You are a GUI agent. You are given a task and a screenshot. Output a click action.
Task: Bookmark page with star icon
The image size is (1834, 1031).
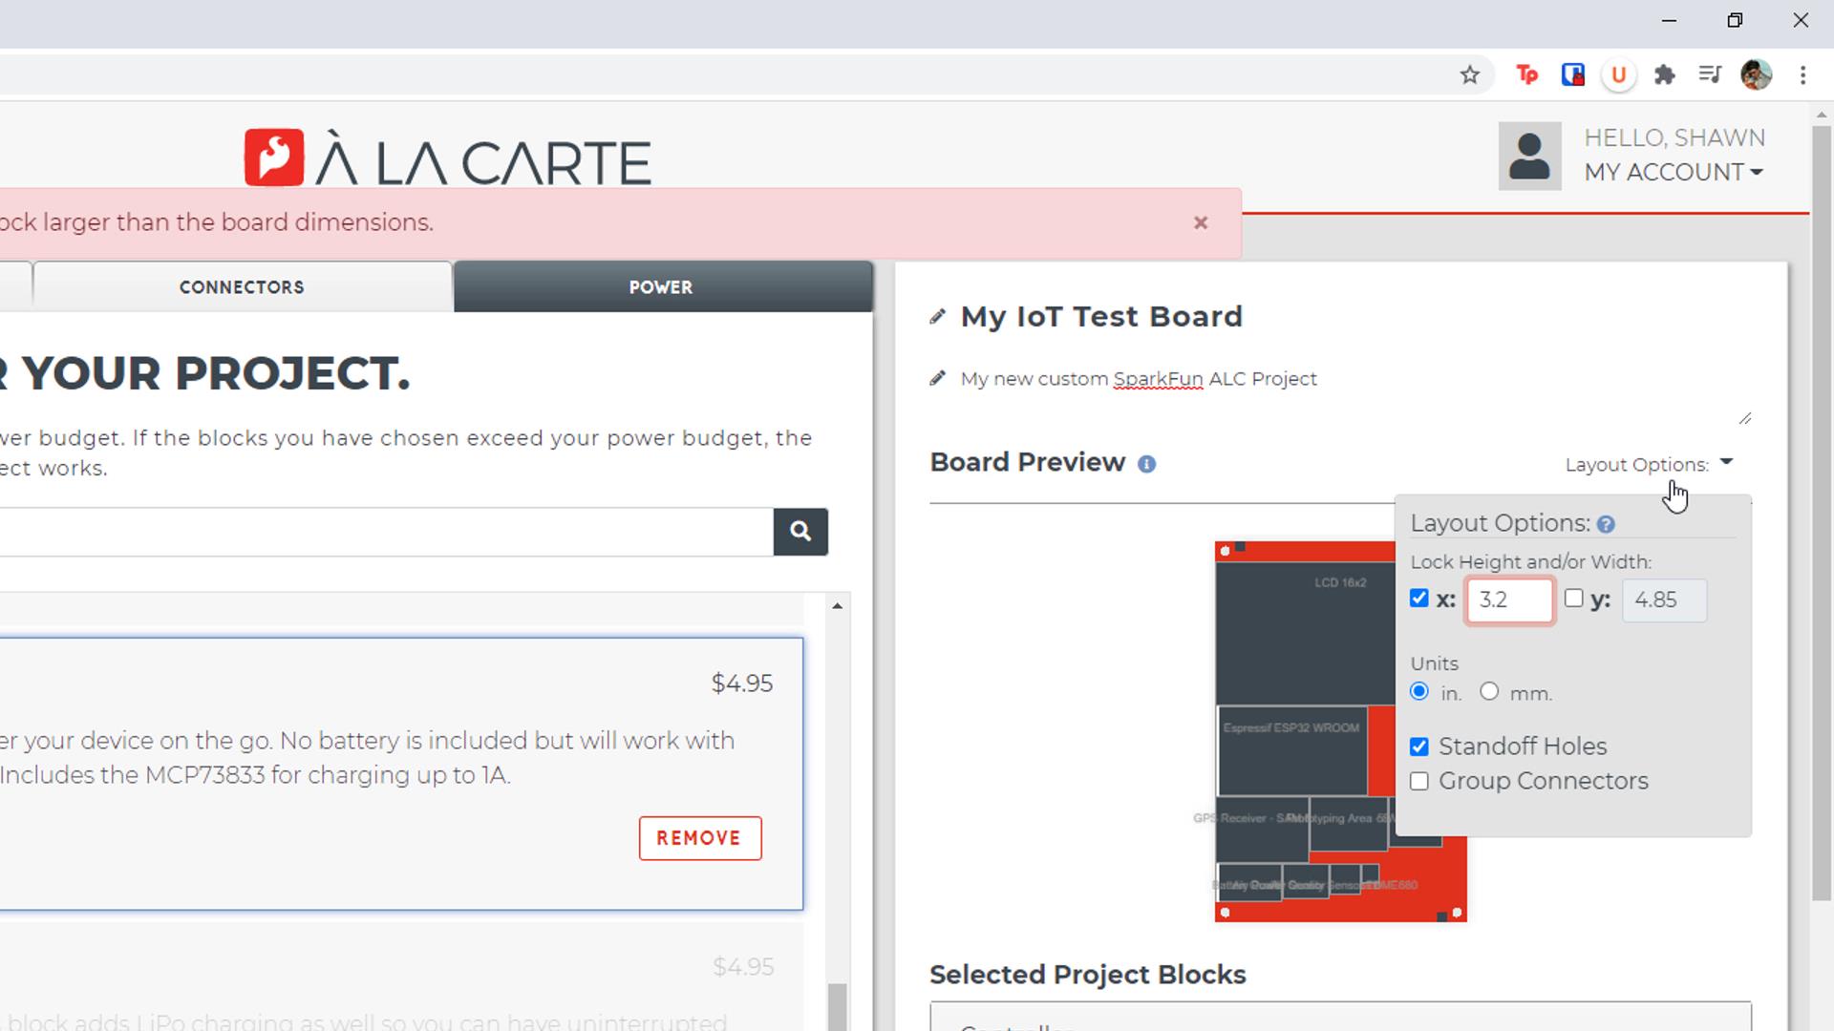pyautogui.click(x=1469, y=75)
